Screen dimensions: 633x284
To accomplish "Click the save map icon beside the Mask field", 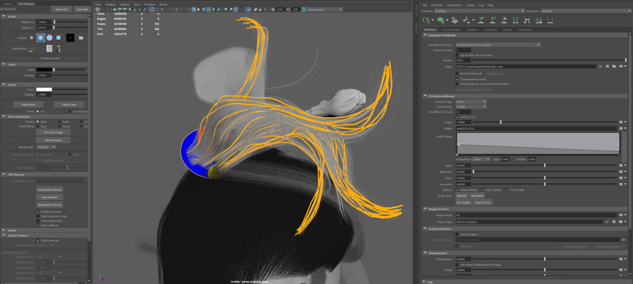I will coord(607,66).
